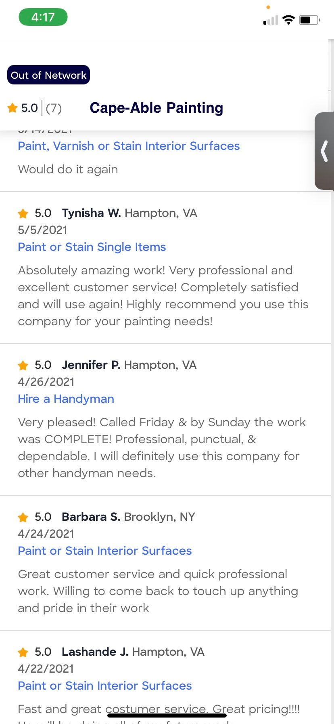
Task: Tap the cellular signal bars icon
Action: (271, 20)
